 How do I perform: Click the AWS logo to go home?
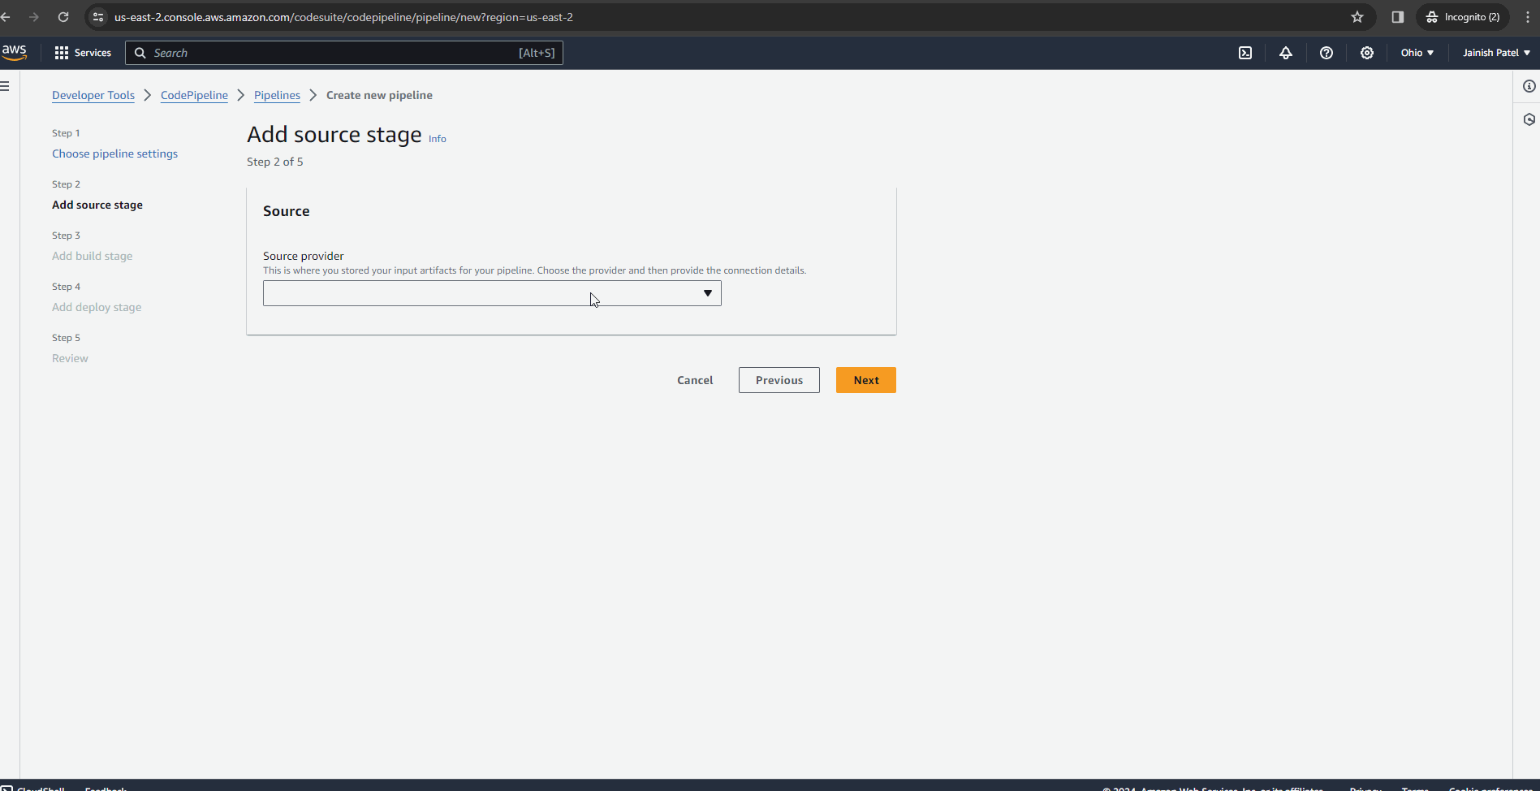pos(15,52)
